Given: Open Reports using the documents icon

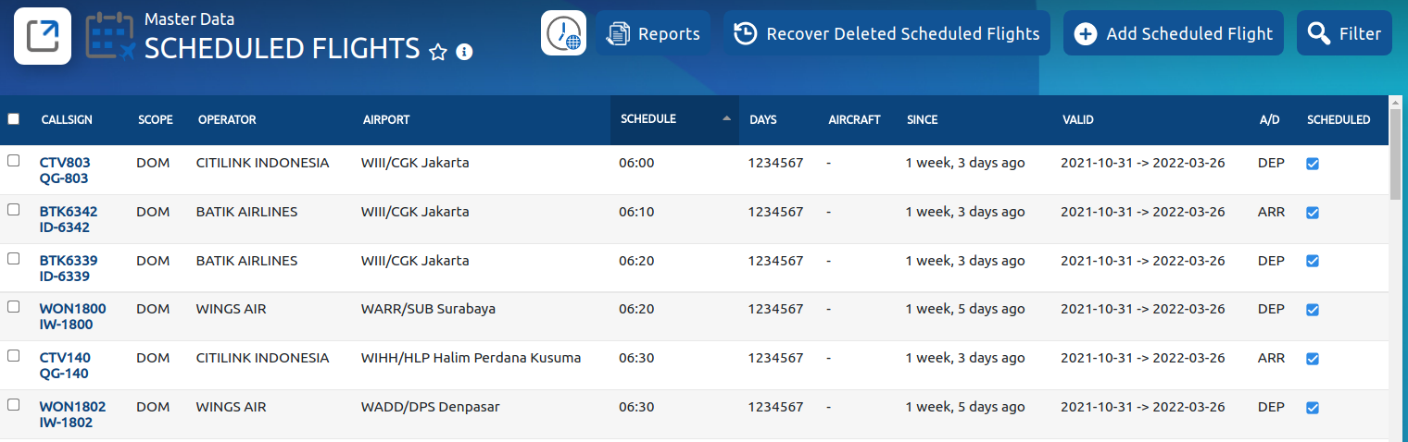Looking at the screenshot, I should (x=618, y=34).
